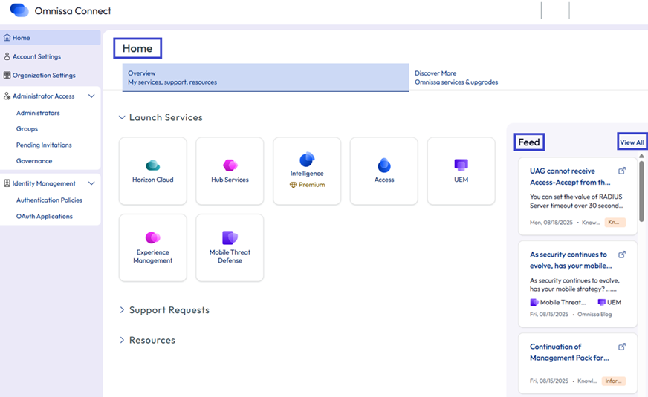This screenshot has width=648, height=397.
Task: Click the Premium diamond icon under Intelligence
Action: coord(293,185)
